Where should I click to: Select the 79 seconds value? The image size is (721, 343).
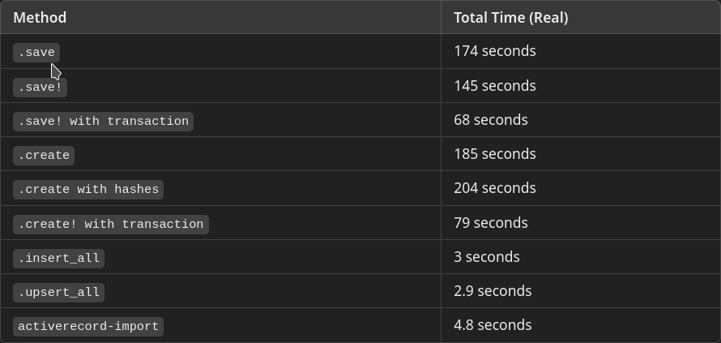tap(490, 223)
